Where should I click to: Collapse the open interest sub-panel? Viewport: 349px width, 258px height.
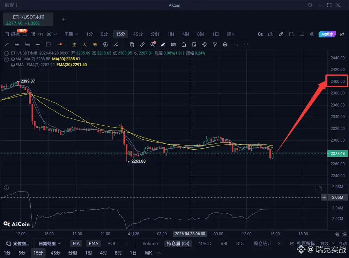[6, 188]
